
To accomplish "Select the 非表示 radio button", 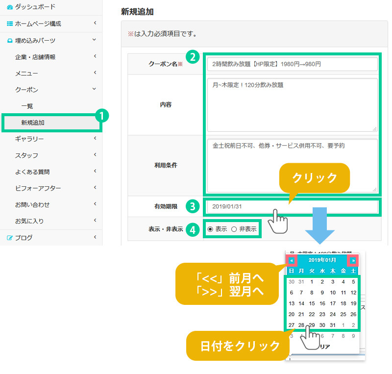I will point(234,229).
